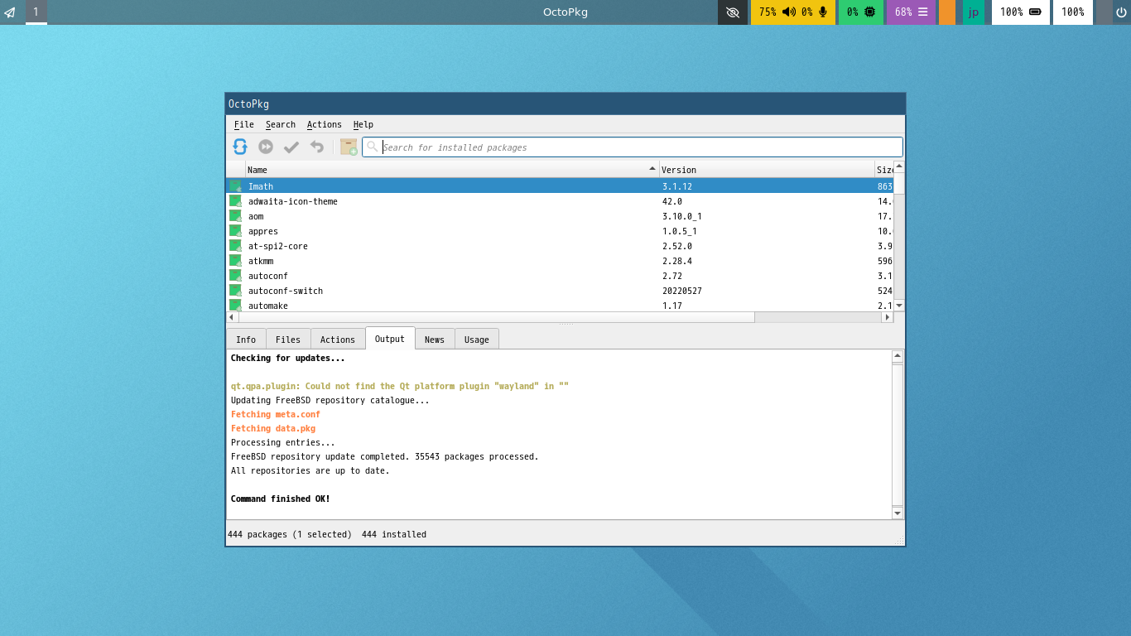Switch to the News tab
The height and width of the screenshot is (636, 1131).
pyautogui.click(x=434, y=340)
